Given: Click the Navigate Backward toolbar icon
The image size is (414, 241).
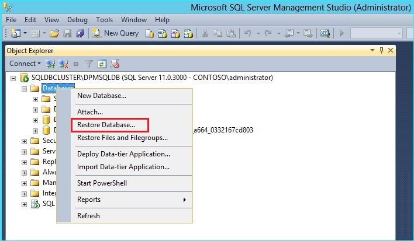Looking at the screenshot, I should click(x=289, y=33).
